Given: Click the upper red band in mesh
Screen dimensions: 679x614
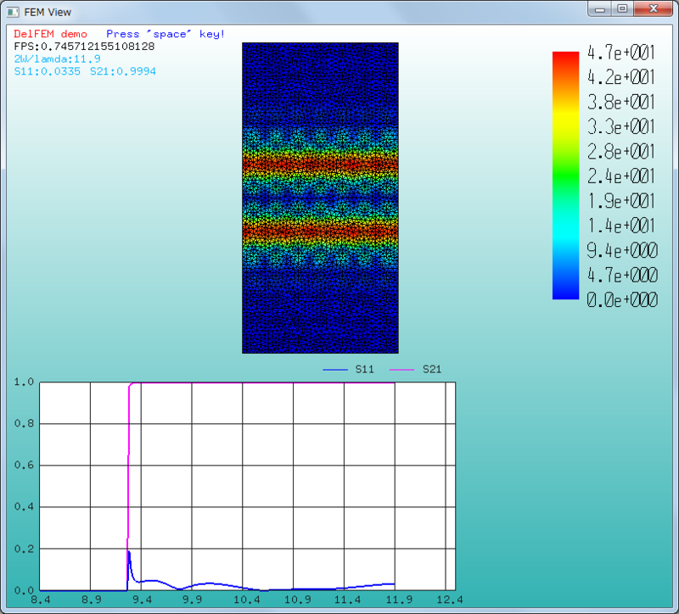Looking at the screenshot, I should pyautogui.click(x=320, y=165).
